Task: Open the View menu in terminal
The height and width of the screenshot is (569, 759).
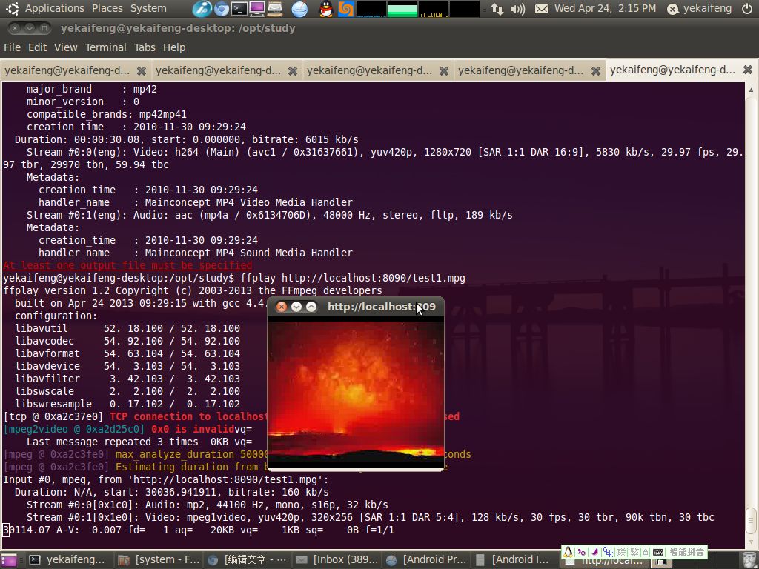Action: [65, 47]
